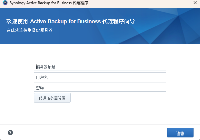Select the 密码 password field

100,87
